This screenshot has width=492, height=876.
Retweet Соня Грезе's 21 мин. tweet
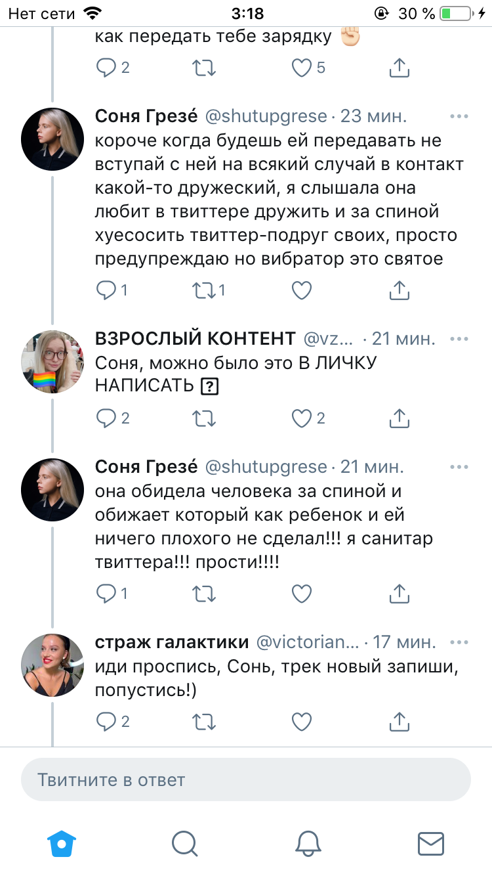coord(203,594)
